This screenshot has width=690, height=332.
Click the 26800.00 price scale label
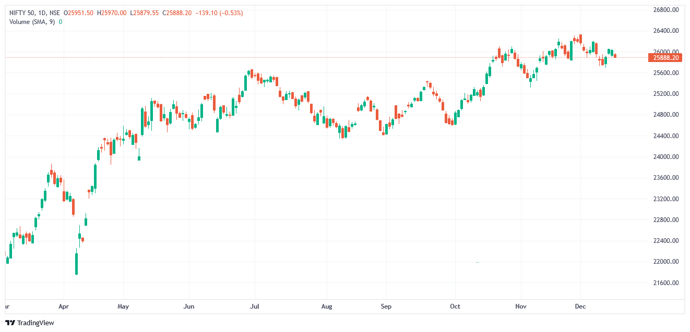tap(665, 10)
